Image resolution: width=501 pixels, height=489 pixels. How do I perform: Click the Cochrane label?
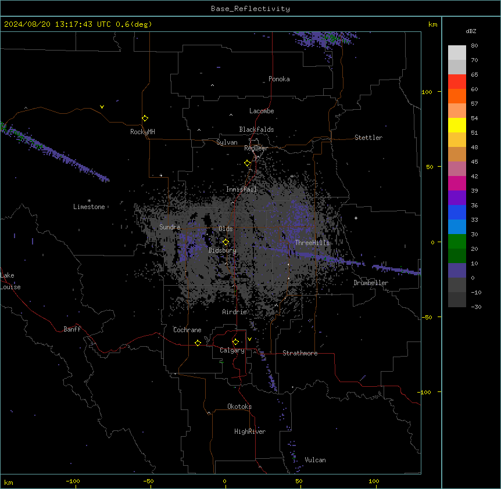coord(187,330)
